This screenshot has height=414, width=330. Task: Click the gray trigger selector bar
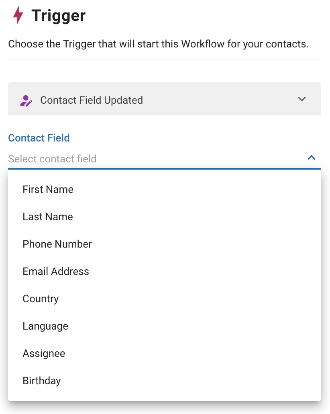coord(165,99)
